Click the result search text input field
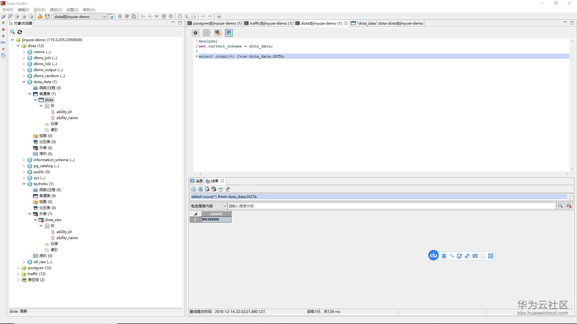Screen dimensions: 577x324 [x=391, y=206]
